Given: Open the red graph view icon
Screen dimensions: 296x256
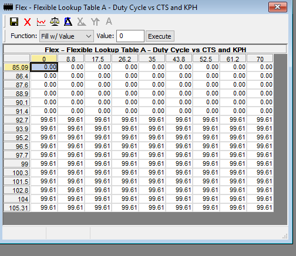Looking at the screenshot, I should pos(41,22).
